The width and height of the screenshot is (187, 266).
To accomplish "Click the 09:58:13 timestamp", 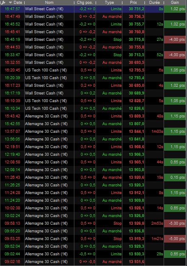I will coord(12,223).
